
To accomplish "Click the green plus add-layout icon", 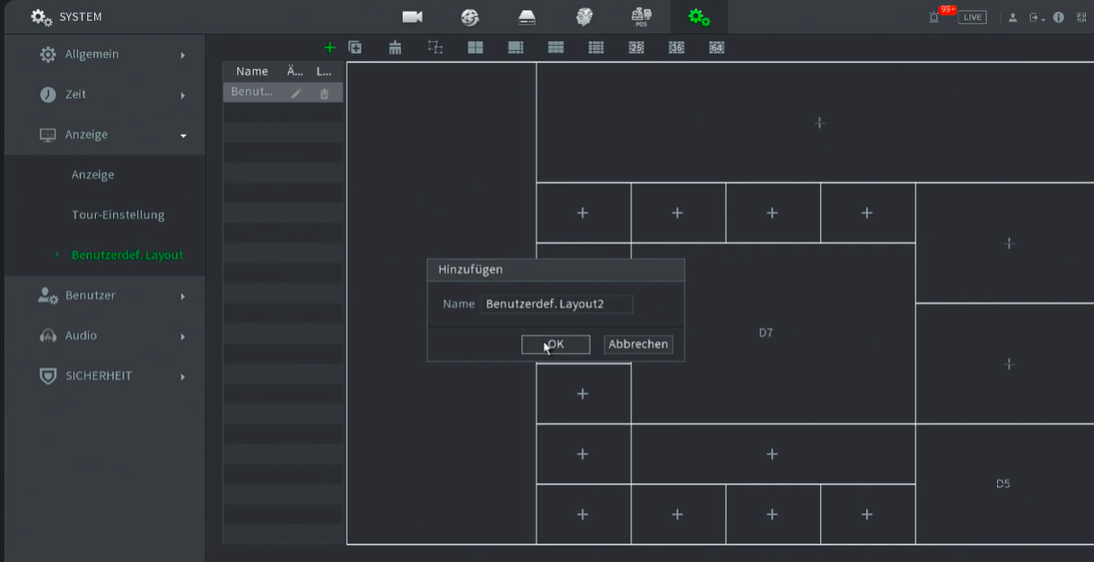I will pos(329,48).
